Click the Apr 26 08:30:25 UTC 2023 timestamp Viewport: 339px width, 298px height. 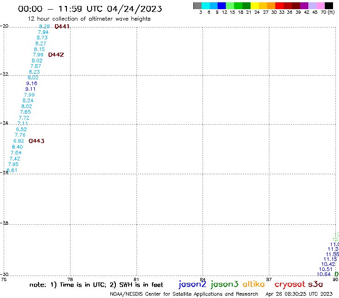(299, 294)
